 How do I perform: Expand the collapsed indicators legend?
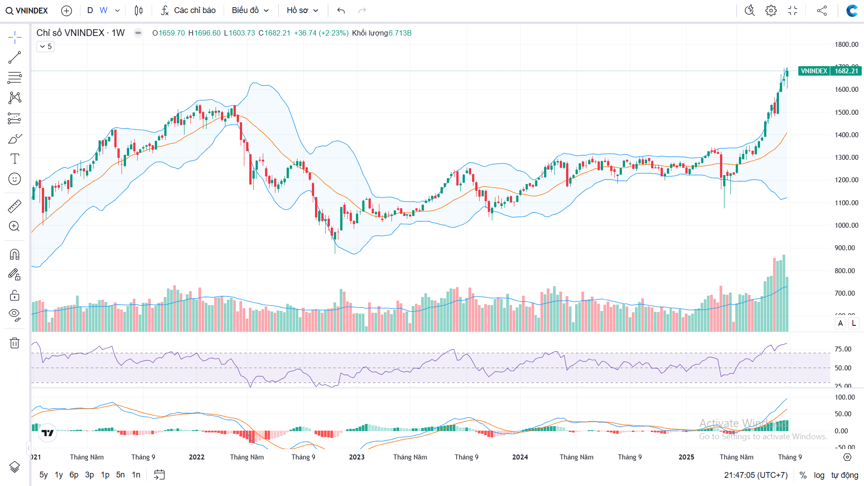click(45, 46)
